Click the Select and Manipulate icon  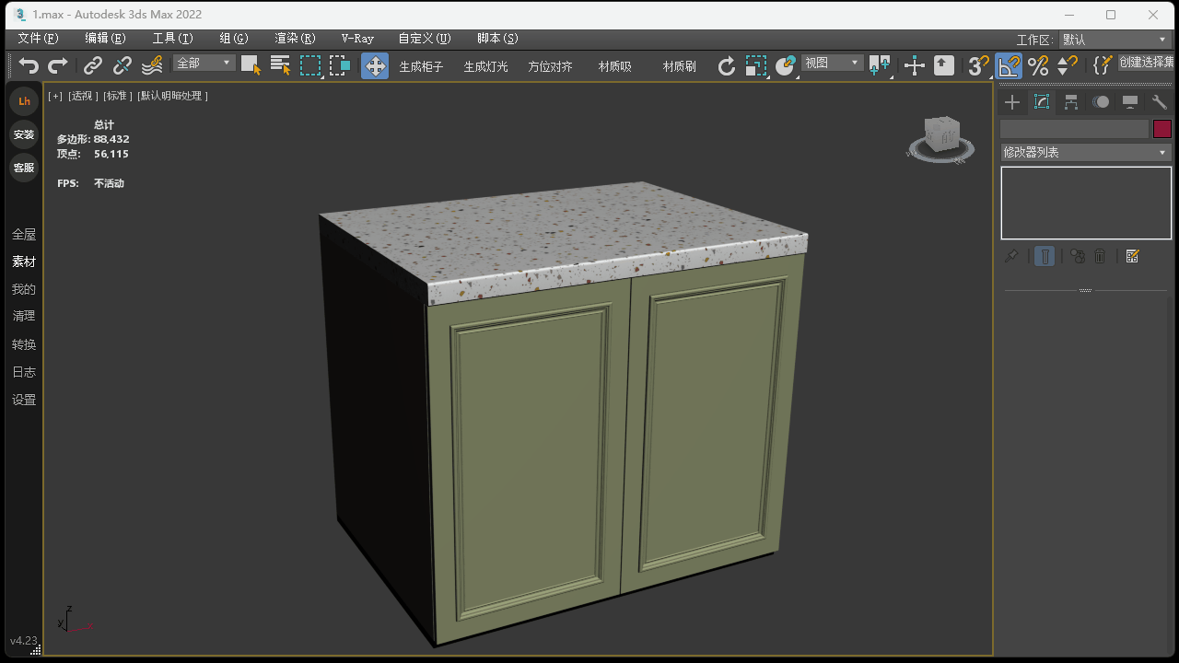point(915,65)
